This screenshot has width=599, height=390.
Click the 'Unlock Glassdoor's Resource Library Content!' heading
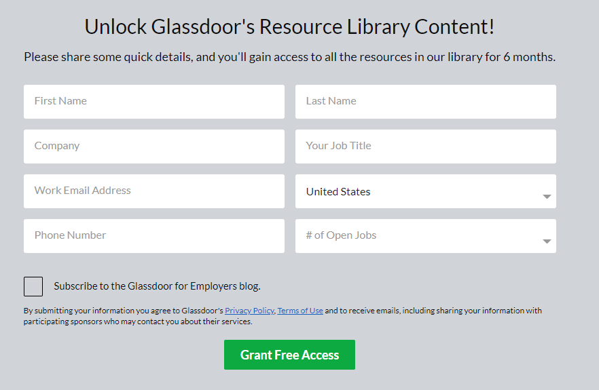point(289,27)
